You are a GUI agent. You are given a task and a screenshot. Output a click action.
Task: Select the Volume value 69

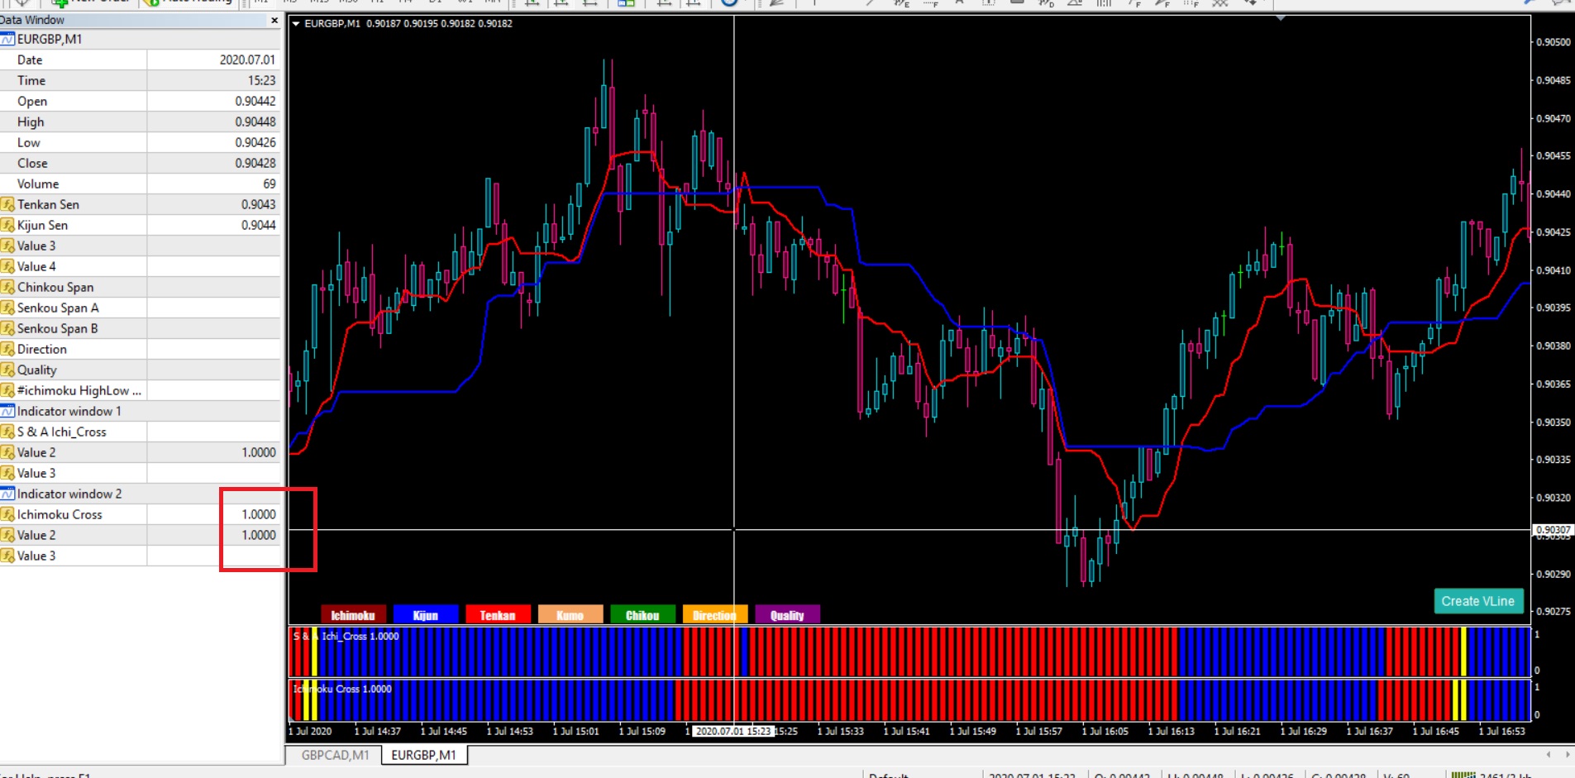coord(270,184)
